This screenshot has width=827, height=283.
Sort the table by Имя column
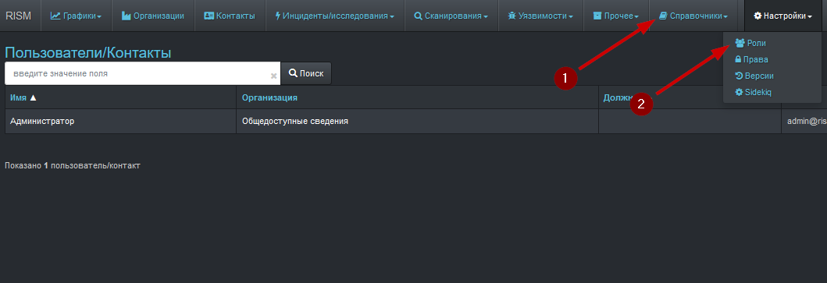pos(23,97)
